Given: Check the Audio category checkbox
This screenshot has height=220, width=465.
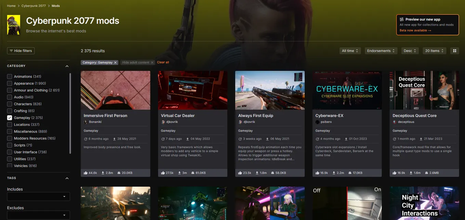Looking at the screenshot, I should click(x=10, y=97).
